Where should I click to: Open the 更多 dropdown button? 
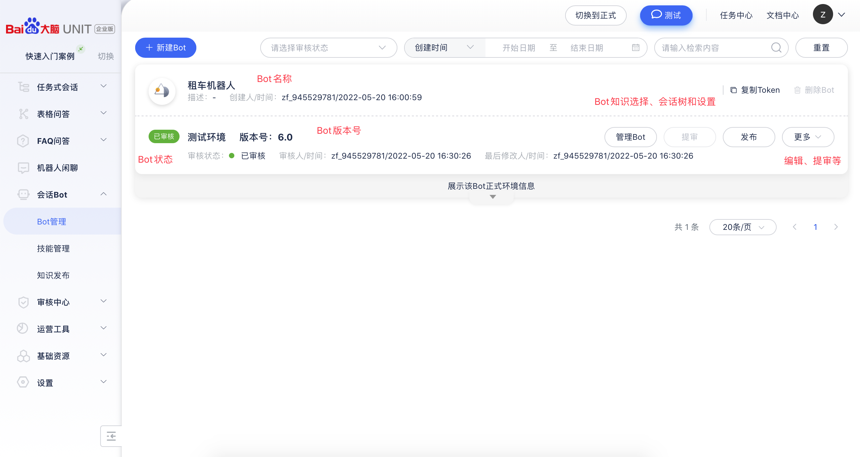point(808,137)
